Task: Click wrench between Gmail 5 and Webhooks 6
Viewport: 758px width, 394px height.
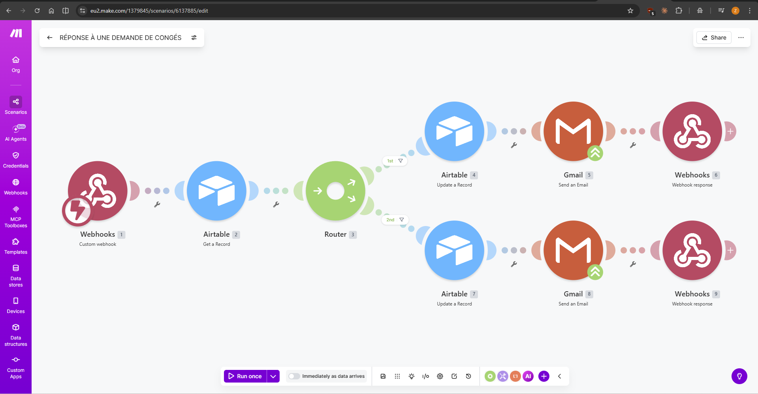Action: click(x=633, y=145)
